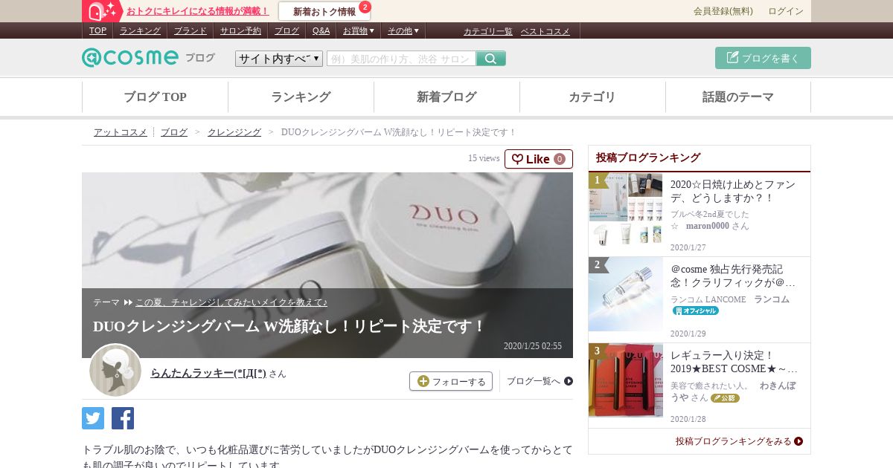Open rank 2 Lancome post thumbnail
Image resolution: width=893 pixels, height=468 pixels.
626,294
